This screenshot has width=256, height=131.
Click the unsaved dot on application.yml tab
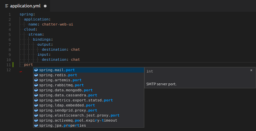(x=45, y=6)
